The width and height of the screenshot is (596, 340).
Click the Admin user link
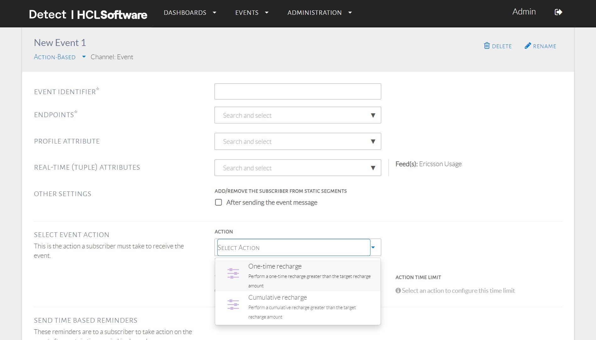coord(524,12)
